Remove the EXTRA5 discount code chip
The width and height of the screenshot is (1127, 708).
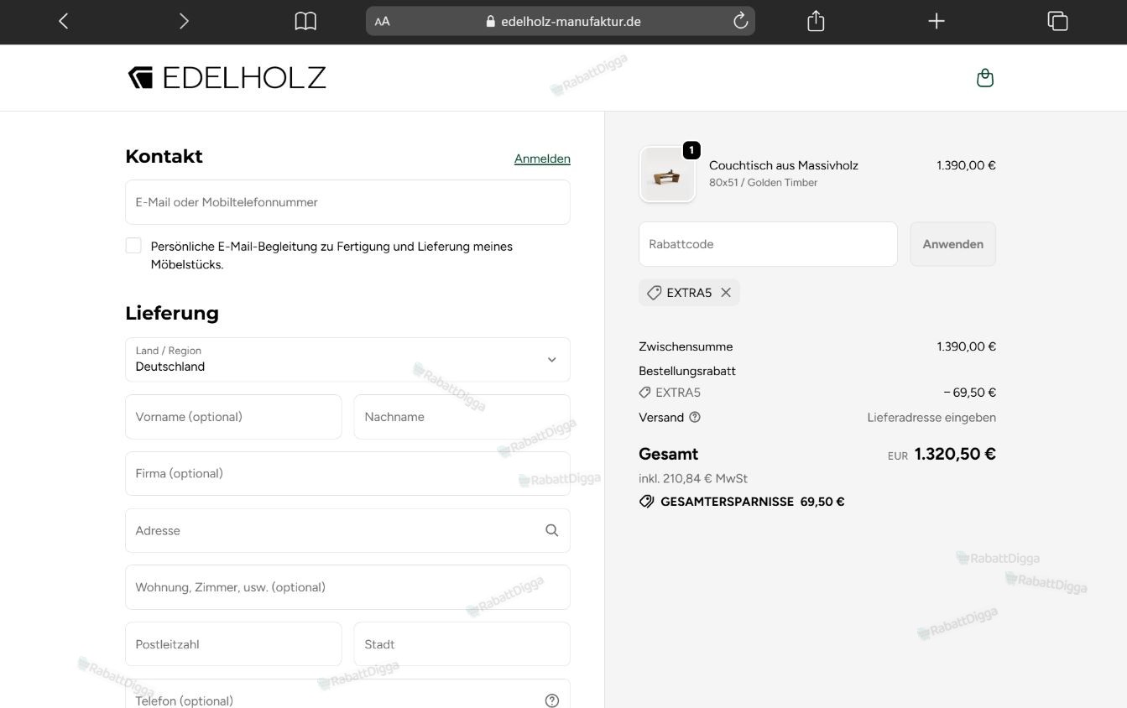point(726,293)
